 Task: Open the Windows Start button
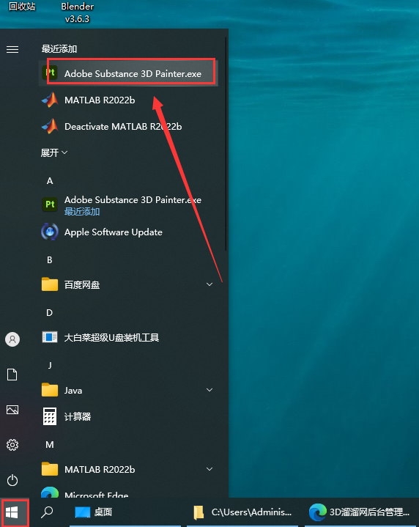point(12,512)
